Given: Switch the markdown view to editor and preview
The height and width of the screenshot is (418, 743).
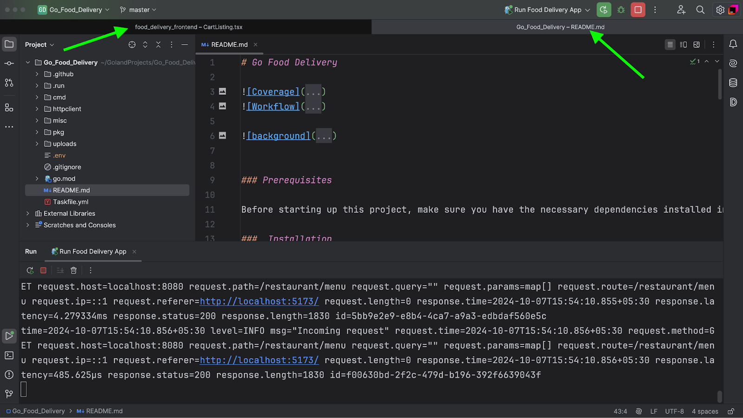Looking at the screenshot, I should 683,45.
